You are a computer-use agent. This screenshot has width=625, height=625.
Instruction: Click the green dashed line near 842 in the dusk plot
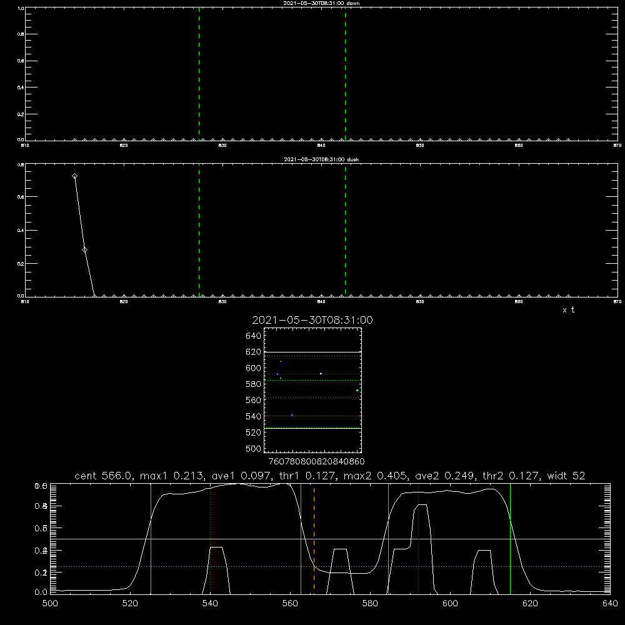345,231
